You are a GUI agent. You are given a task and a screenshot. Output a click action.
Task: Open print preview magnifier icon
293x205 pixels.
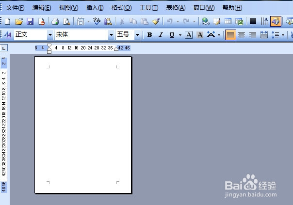[66, 21]
